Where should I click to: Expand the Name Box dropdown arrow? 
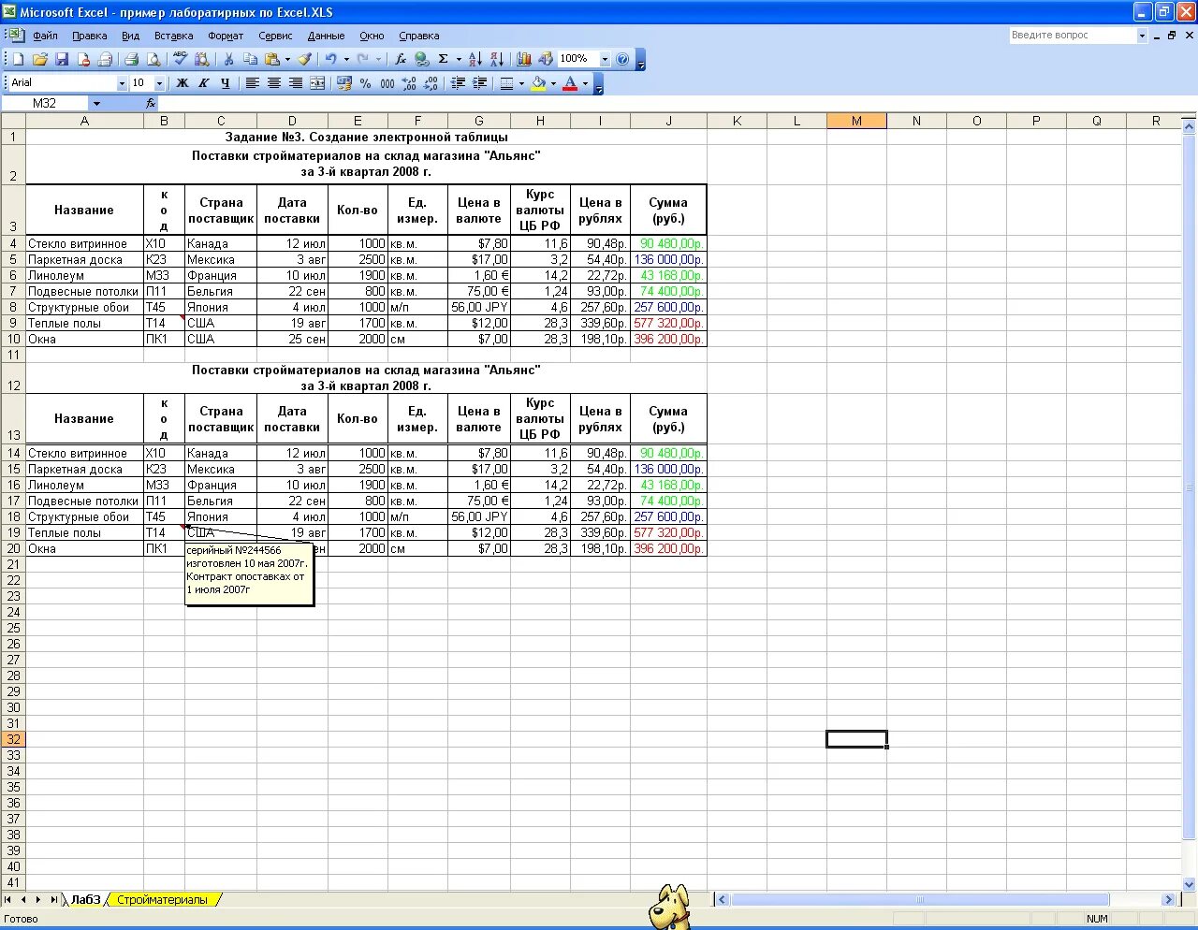coord(96,103)
